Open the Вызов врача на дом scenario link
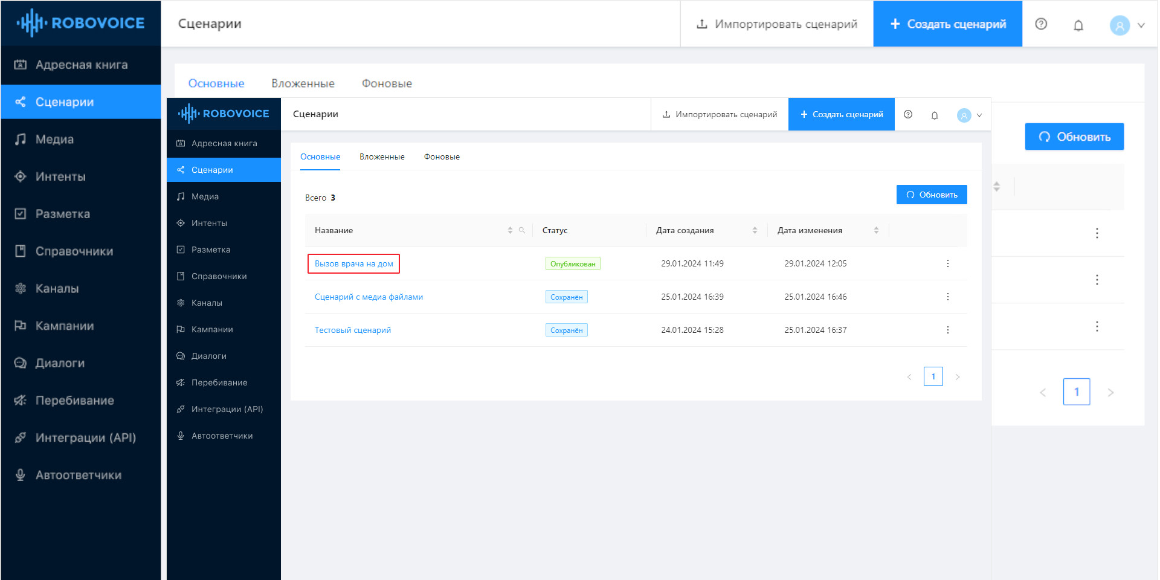Image resolution: width=1160 pixels, height=580 pixels. [353, 264]
